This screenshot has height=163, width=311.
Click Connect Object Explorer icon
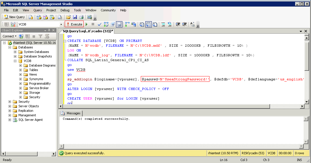tap(21, 36)
